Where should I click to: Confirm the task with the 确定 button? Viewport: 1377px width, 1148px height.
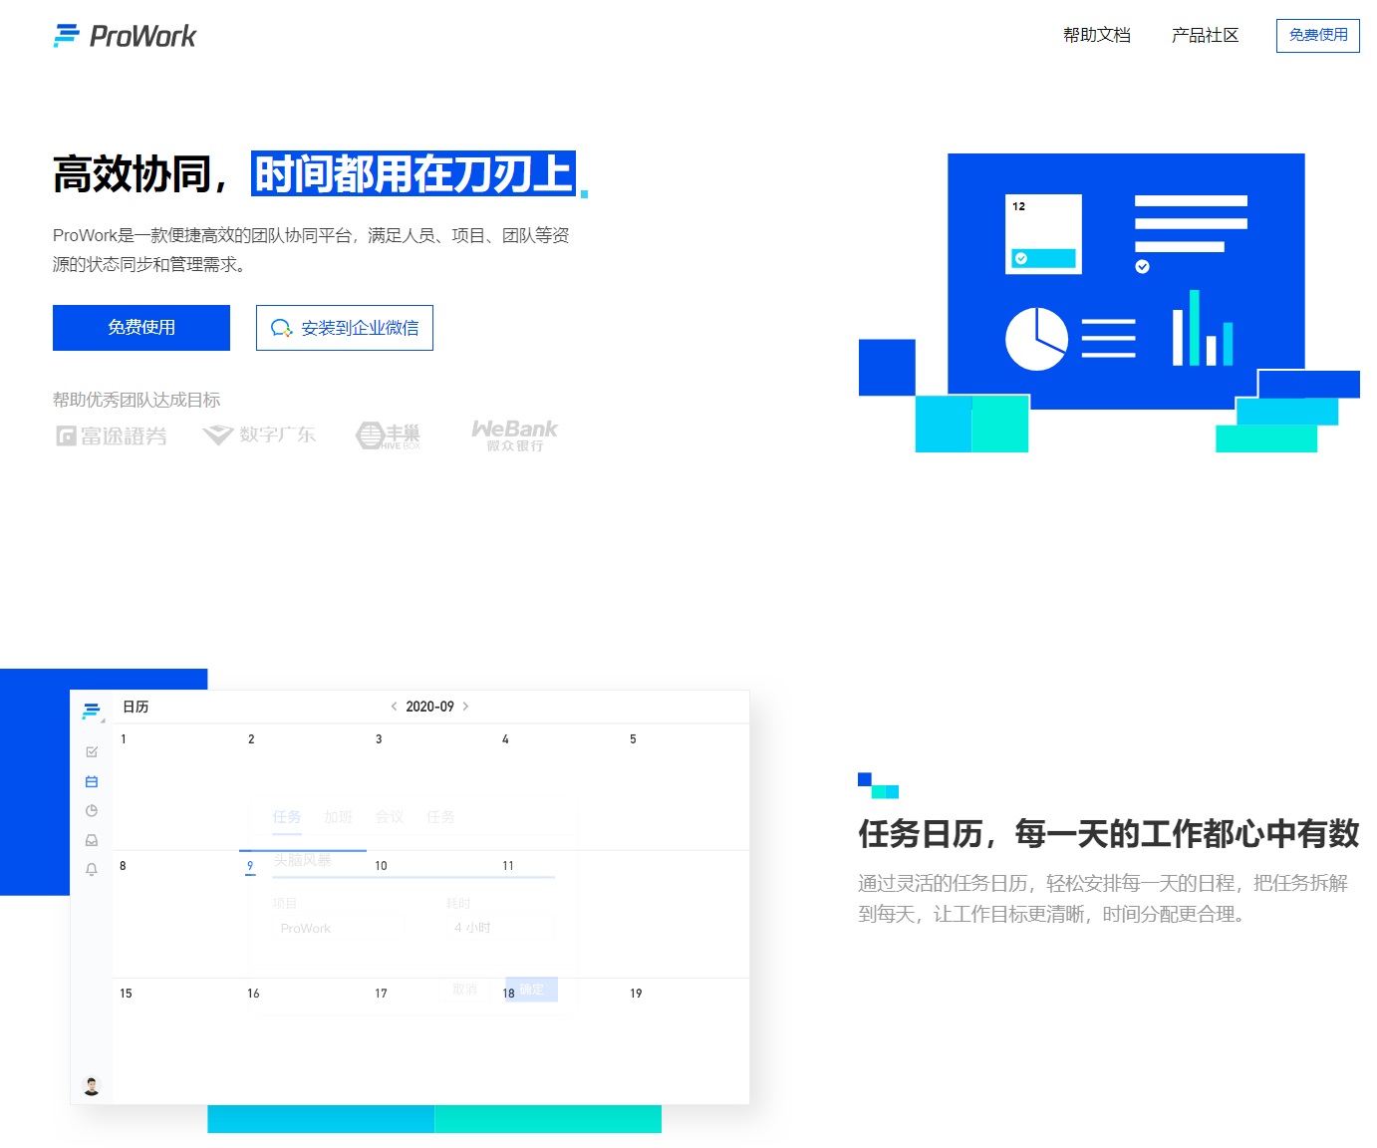click(x=531, y=990)
